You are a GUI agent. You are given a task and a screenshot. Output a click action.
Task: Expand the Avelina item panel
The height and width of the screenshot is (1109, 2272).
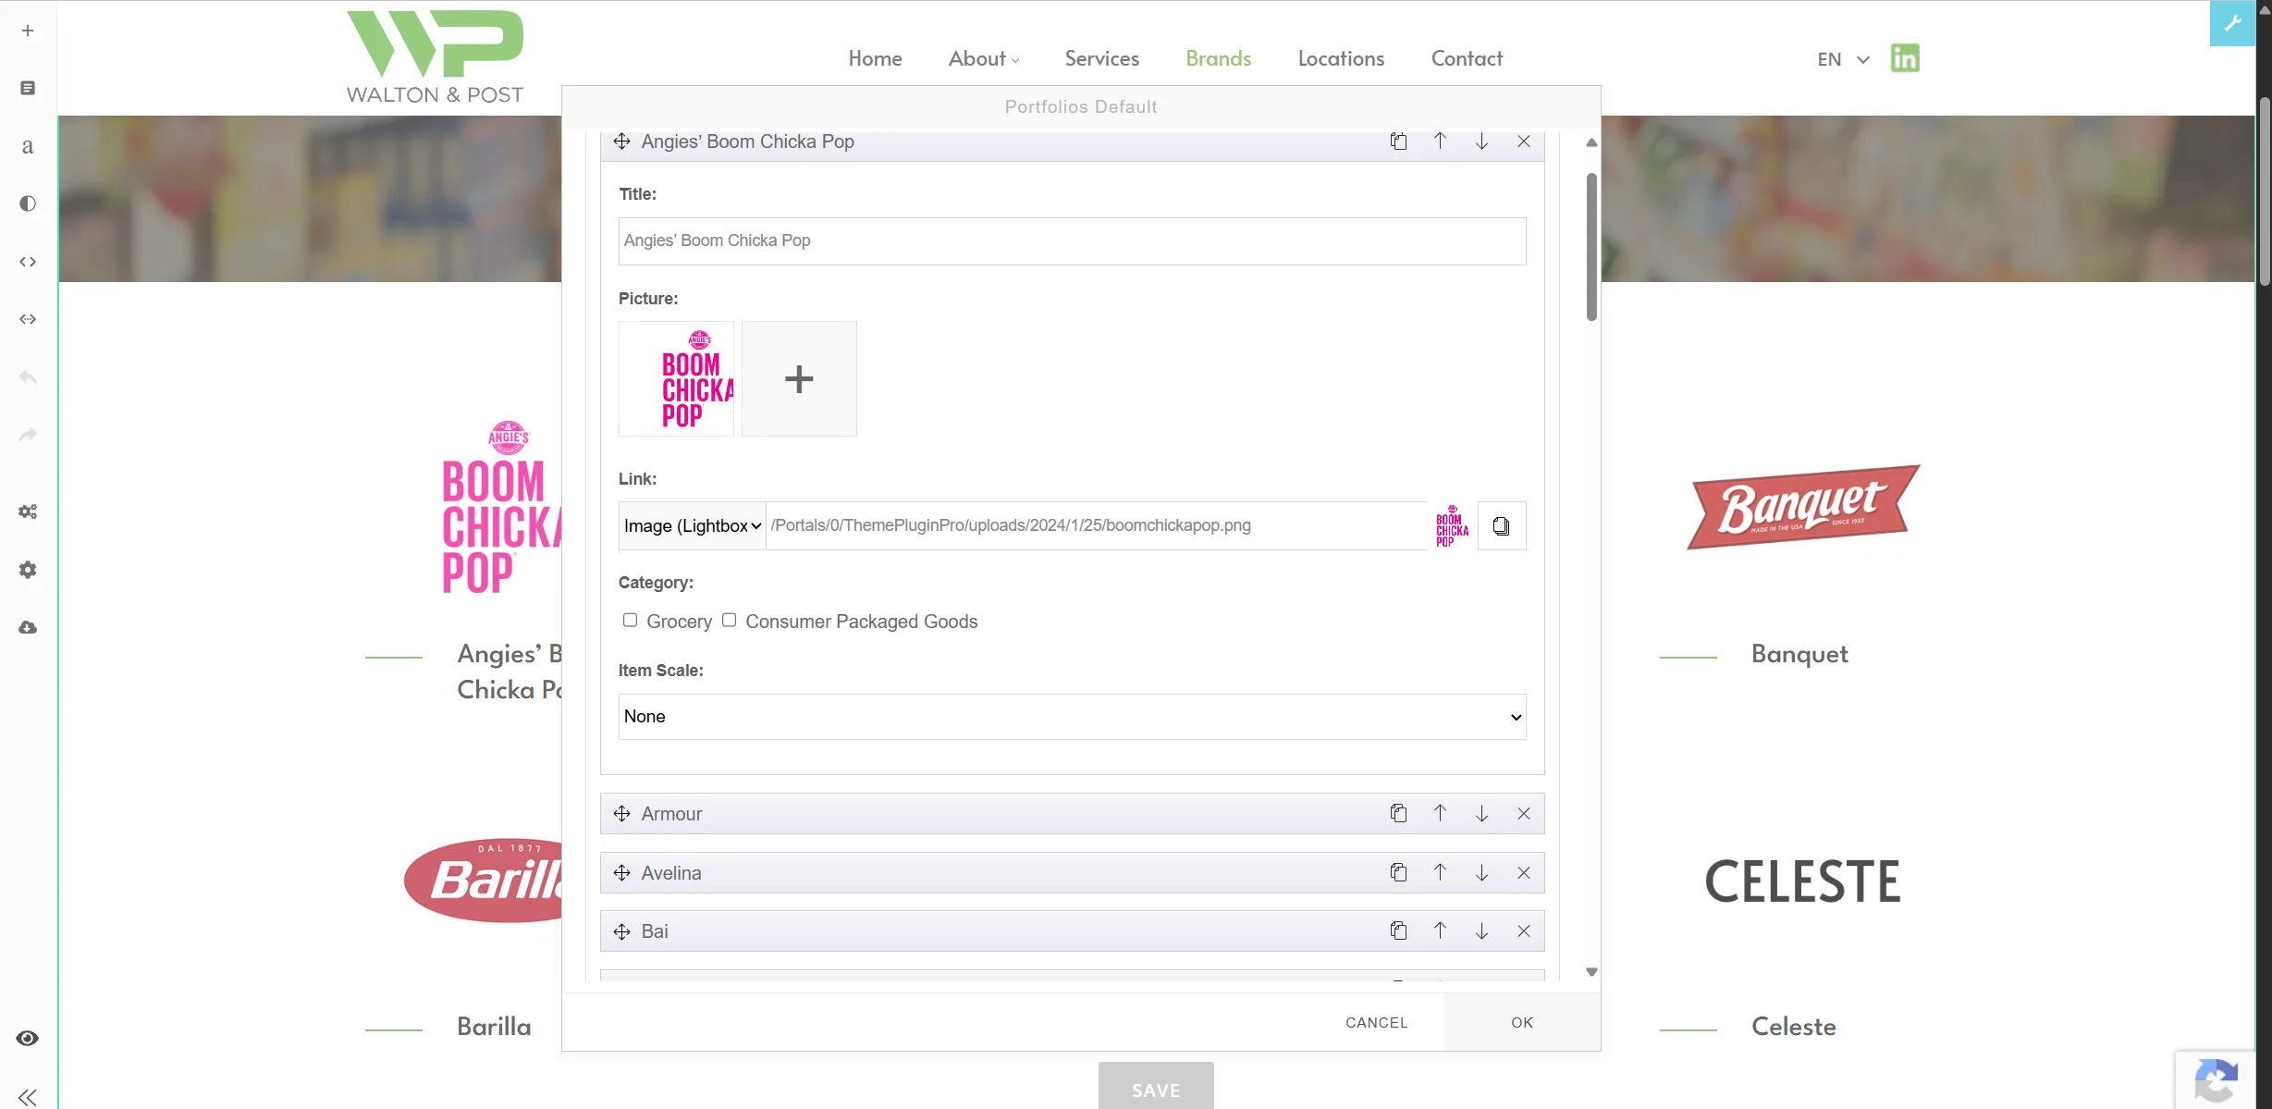1073,873
